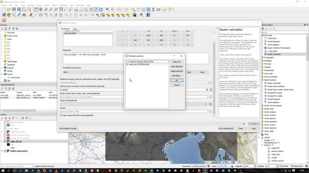309x173 pixels.
Task: Click the Add file(s) button
Action: [x=177, y=76]
